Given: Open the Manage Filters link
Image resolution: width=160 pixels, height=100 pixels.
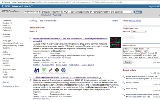Looking at the screenshot, I should 135,21.
